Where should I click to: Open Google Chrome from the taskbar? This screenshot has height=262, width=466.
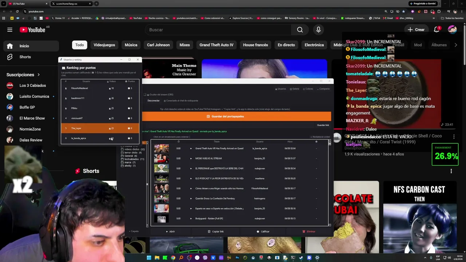173,258
